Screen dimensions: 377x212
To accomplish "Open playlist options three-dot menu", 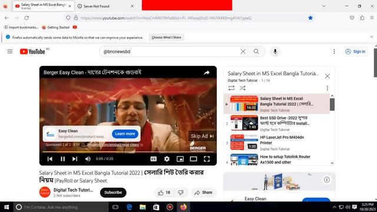I will coord(328,88).
